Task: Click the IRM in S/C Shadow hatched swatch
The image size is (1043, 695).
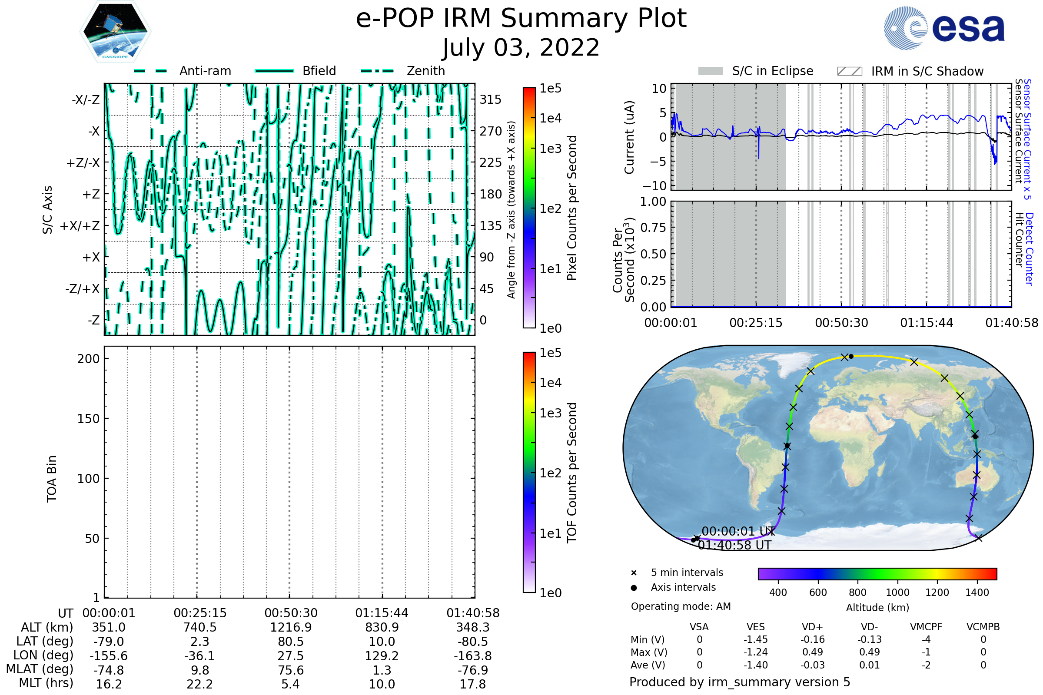Action: [x=849, y=71]
